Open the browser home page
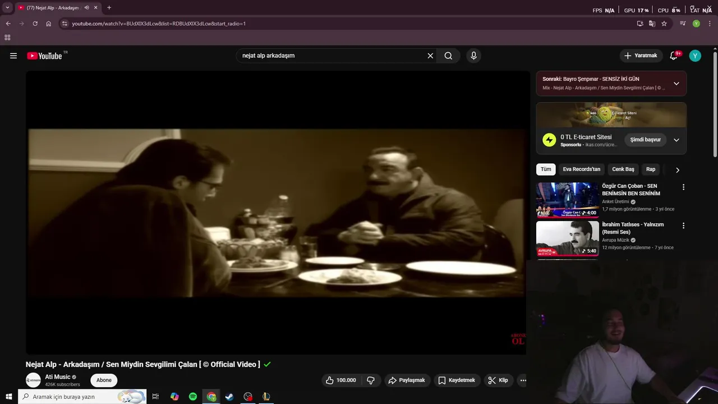The width and height of the screenshot is (718, 404). tap(48, 24)
